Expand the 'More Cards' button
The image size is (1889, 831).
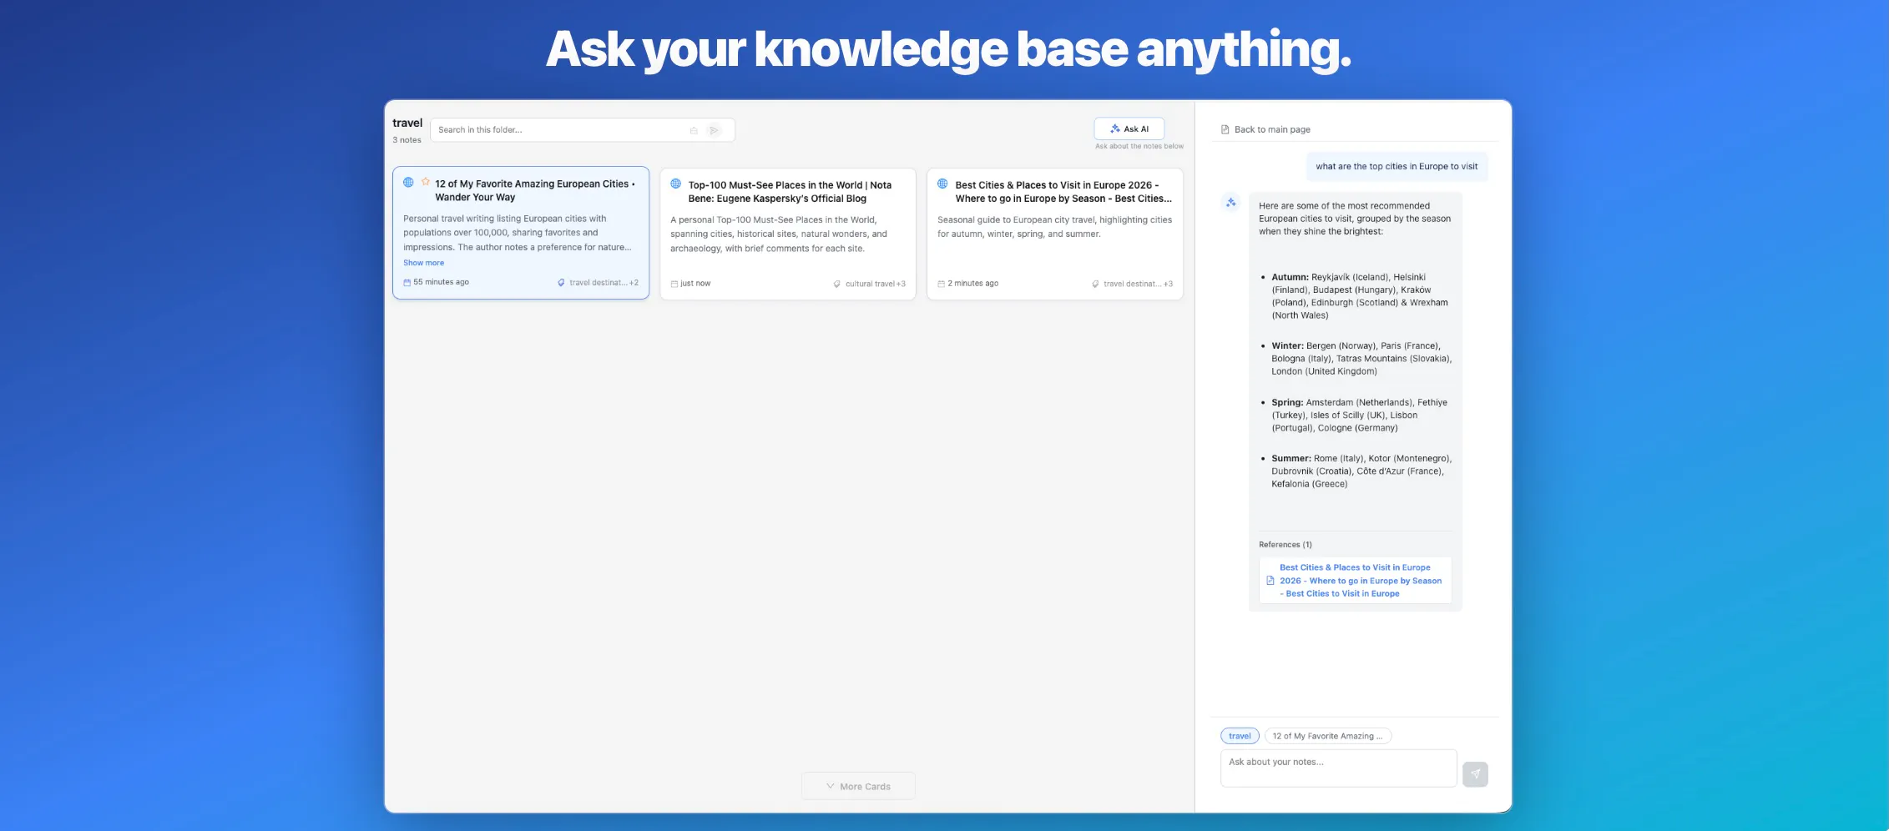[x=858, y=786]
